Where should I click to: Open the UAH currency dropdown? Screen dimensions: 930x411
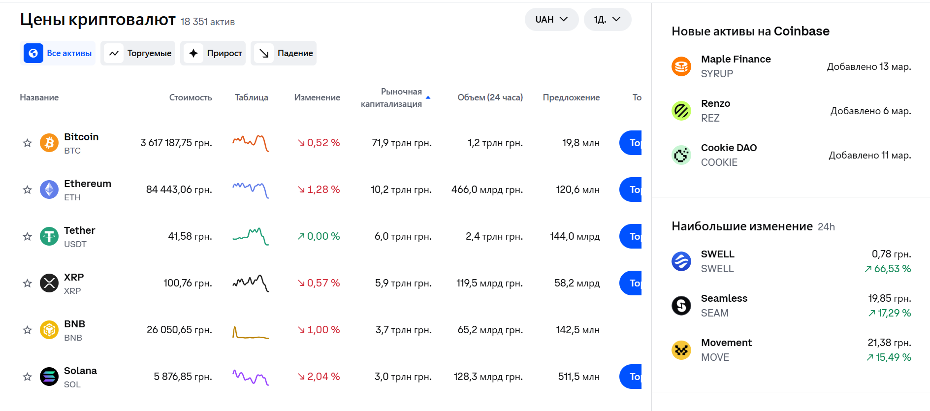tap(551, 19)
